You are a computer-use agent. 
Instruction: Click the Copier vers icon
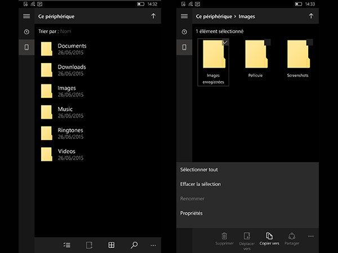(x=269, y=236)
